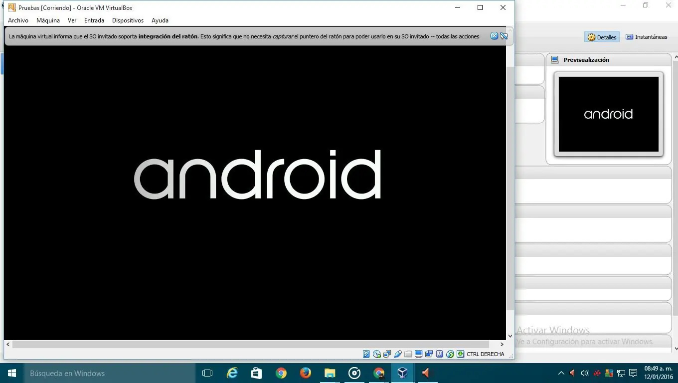Image resolution: width=678 pixels, height=383 pixels.
Task: Open the Máquina menu
Action: tap(48, 20)
